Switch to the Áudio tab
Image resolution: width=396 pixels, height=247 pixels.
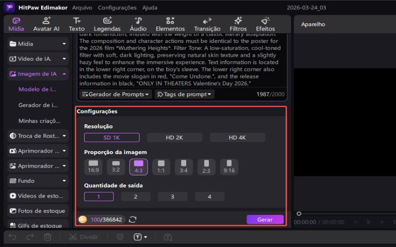[x=138, y=24]
